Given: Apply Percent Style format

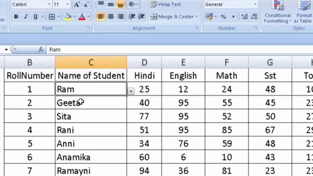Looking at the screenshot, I should pos(223,17).
